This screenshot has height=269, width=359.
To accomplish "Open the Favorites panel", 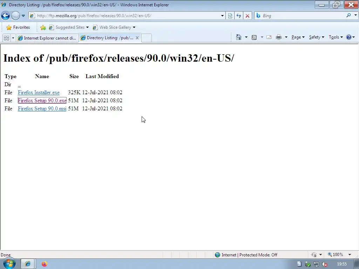I will pos(18,27).
